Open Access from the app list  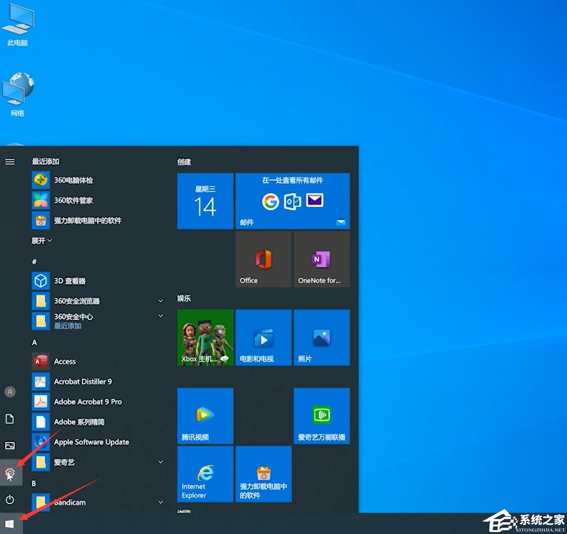(x=64, y=361)
